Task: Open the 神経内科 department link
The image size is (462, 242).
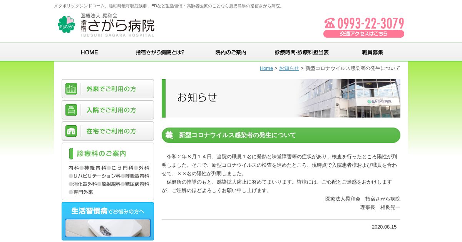Action: pyautogui.click(x=95, y=168)
